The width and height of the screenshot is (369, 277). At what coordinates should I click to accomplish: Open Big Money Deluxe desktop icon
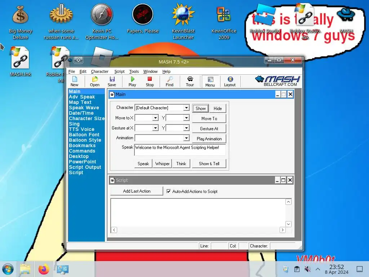tap(20, 23)
